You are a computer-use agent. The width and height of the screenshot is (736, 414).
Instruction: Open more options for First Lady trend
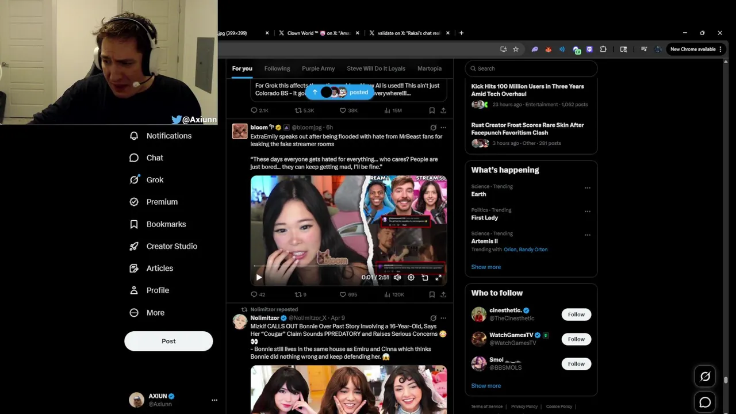pyautogui.click(x=587, y=211)
